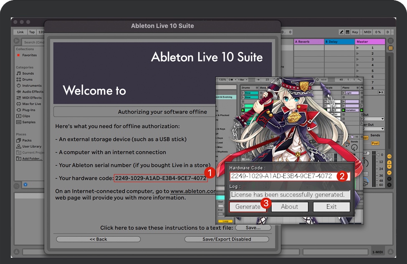Open the www.ableton.com link
The image size is (407, 264).
[x=193, y=191]
